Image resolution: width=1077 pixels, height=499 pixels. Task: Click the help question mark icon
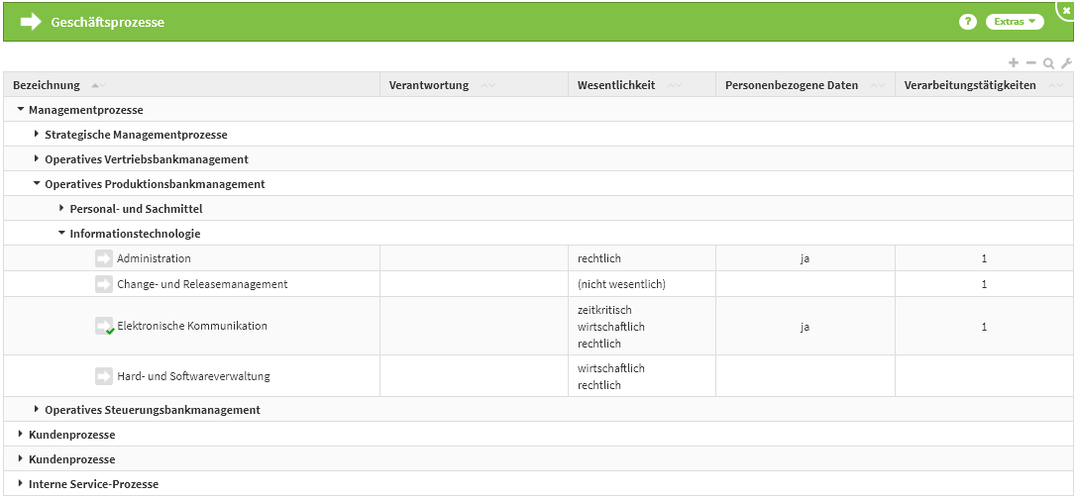pyautogui.click(x=968, y=22)
